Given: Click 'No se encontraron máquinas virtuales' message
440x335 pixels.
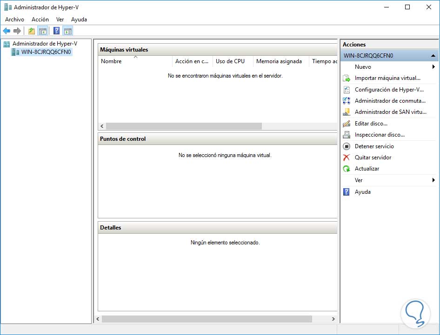Looking at the screenshot, I should tap(225, 76).
